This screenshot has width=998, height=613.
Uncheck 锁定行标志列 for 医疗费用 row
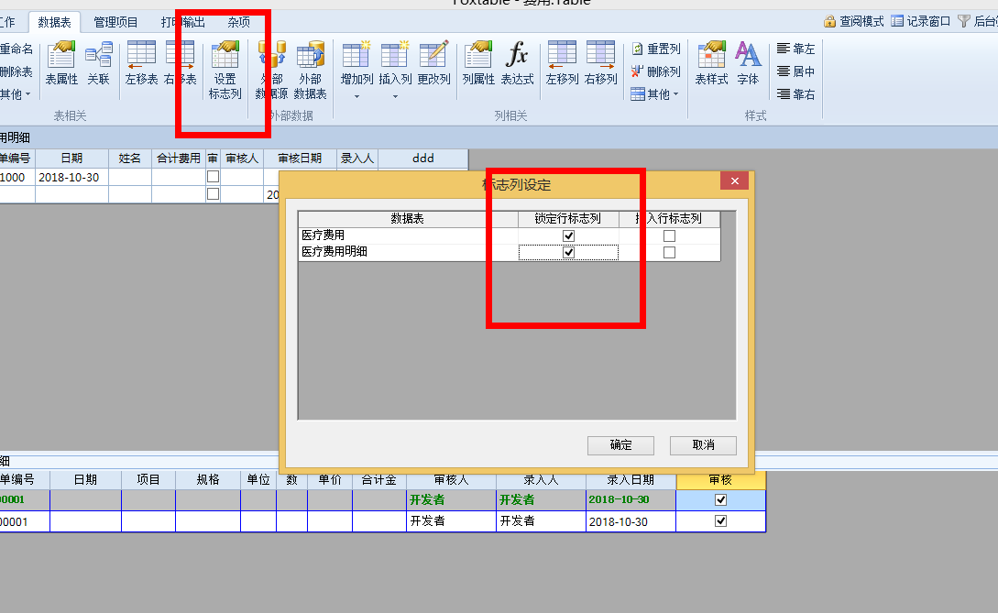click(568, 236)
